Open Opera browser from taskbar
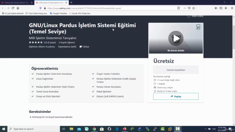The image size is (235, 132). (109, 129)
